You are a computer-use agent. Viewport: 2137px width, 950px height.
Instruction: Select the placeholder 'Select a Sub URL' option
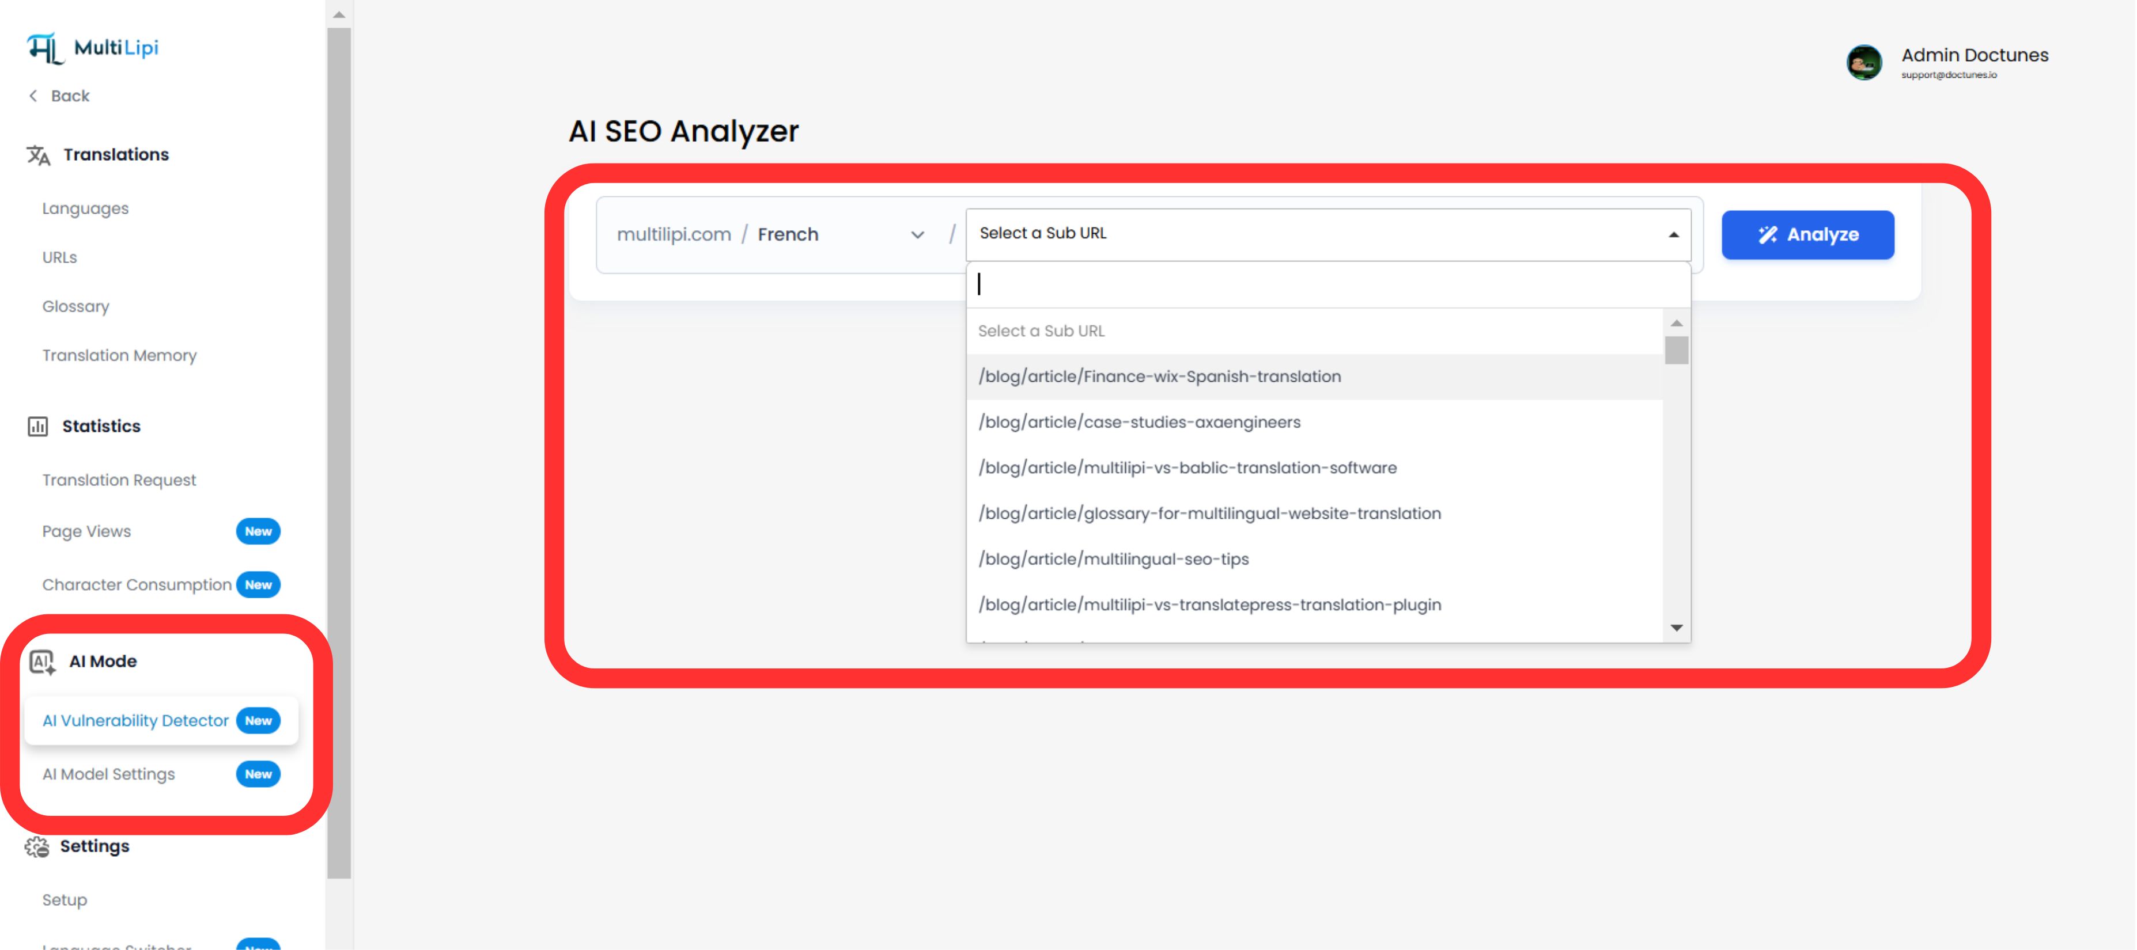click(x=1314, y=330)
